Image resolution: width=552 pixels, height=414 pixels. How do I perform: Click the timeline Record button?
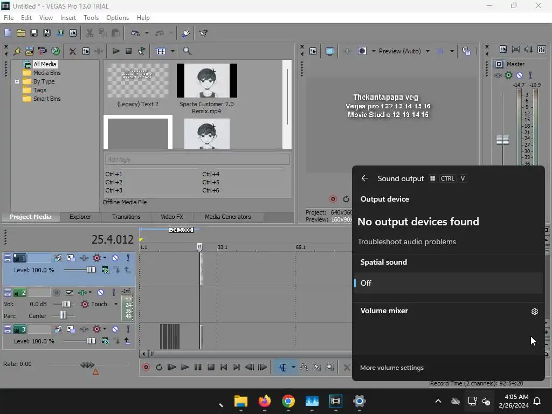[146, 367]
